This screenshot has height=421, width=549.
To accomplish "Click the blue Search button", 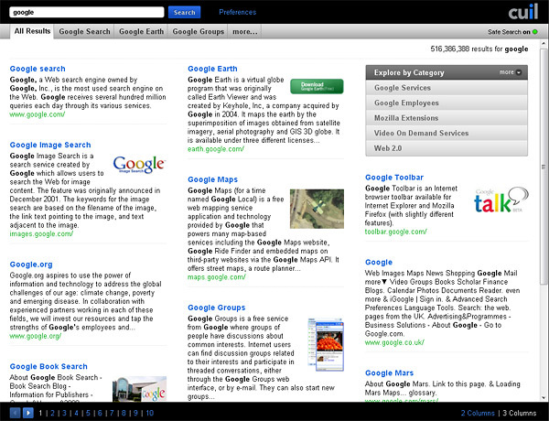I will pyautogui.click(x=185, y=12).
